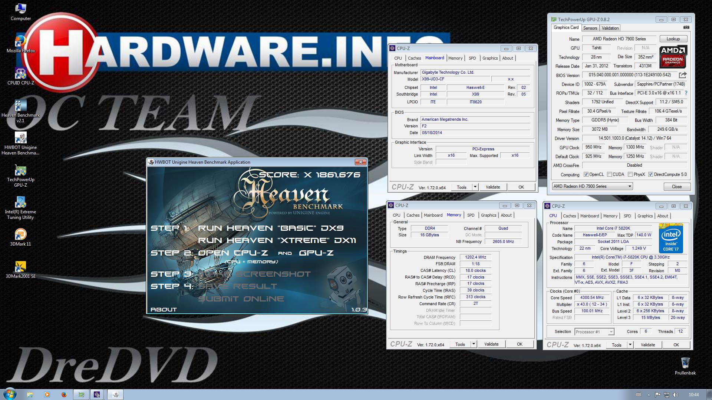Switch to CPU-Z via its taskbar button
712x400 pixels.
pos(97,394)
